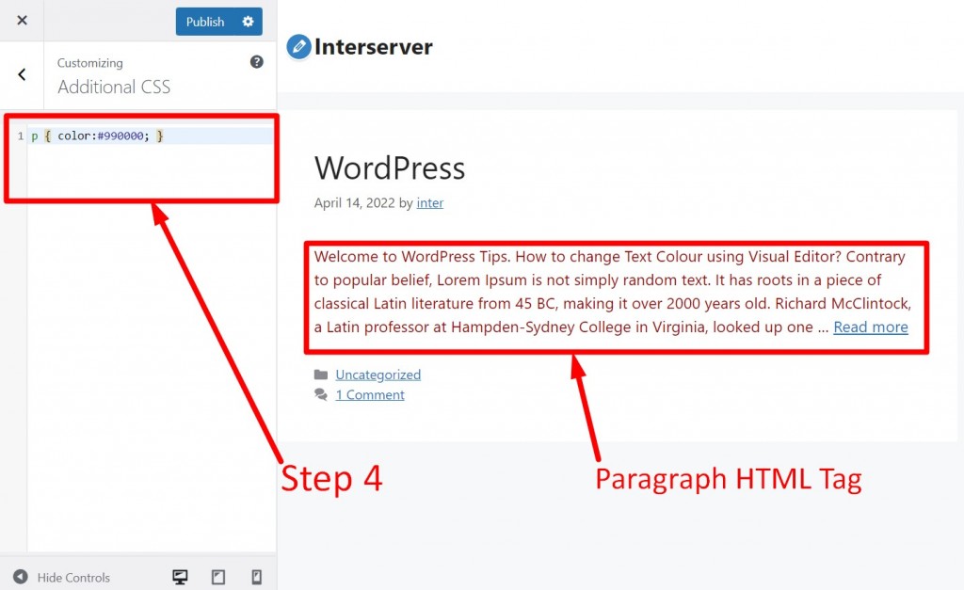964x590 pixels.
Task: Open the WordPress post title
Action: click(390, 167)
